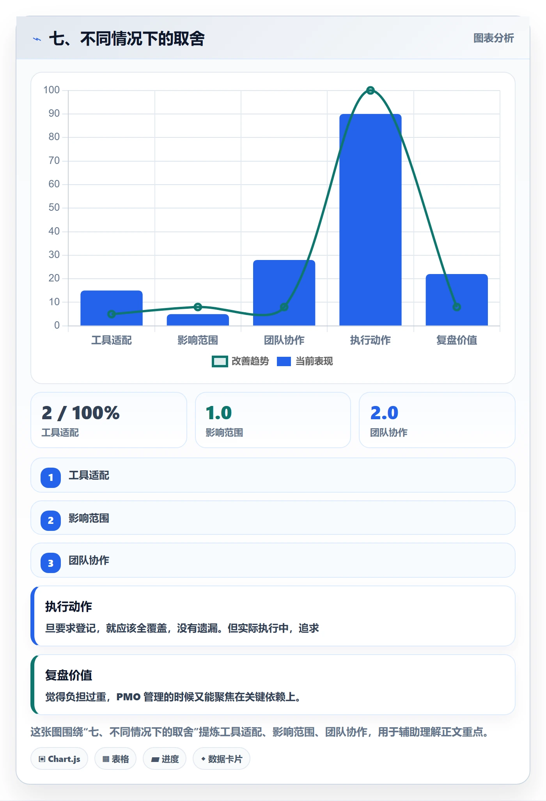Click the lightning icon beside the title
The height and width of the screenshot is (801, 546).
point(37,39)
